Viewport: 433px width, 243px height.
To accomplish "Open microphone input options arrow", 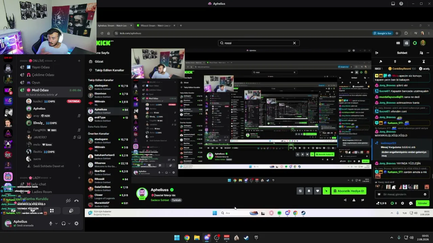I will click(x=56, y=223).
